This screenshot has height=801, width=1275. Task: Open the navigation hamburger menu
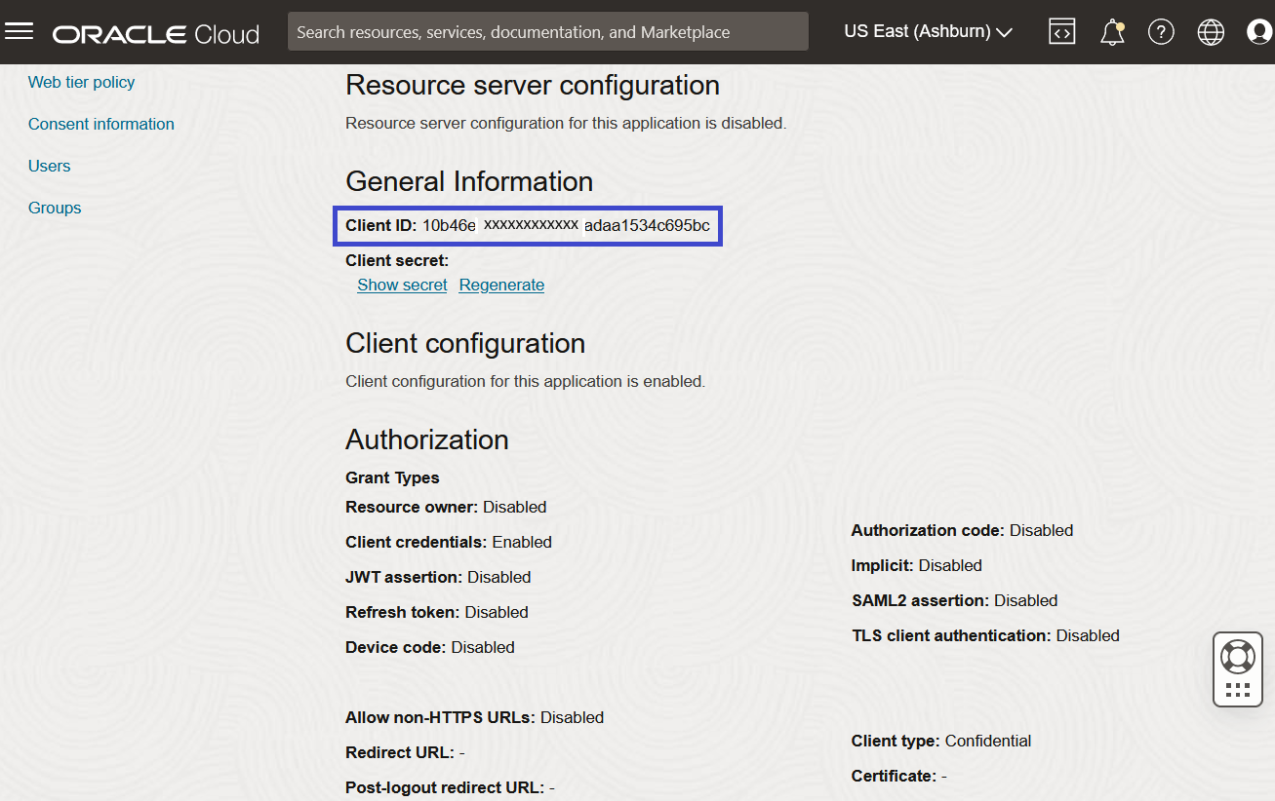(x=20, y=31)
